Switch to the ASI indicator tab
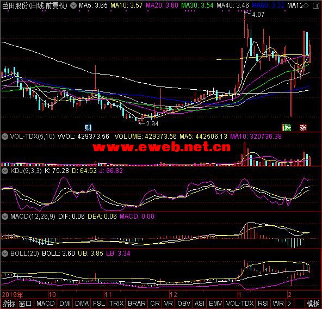The height and width of the screenshot is (309, 322). [199, 304]
